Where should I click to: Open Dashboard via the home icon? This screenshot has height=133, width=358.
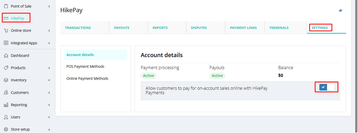click(x=6, y=56)
